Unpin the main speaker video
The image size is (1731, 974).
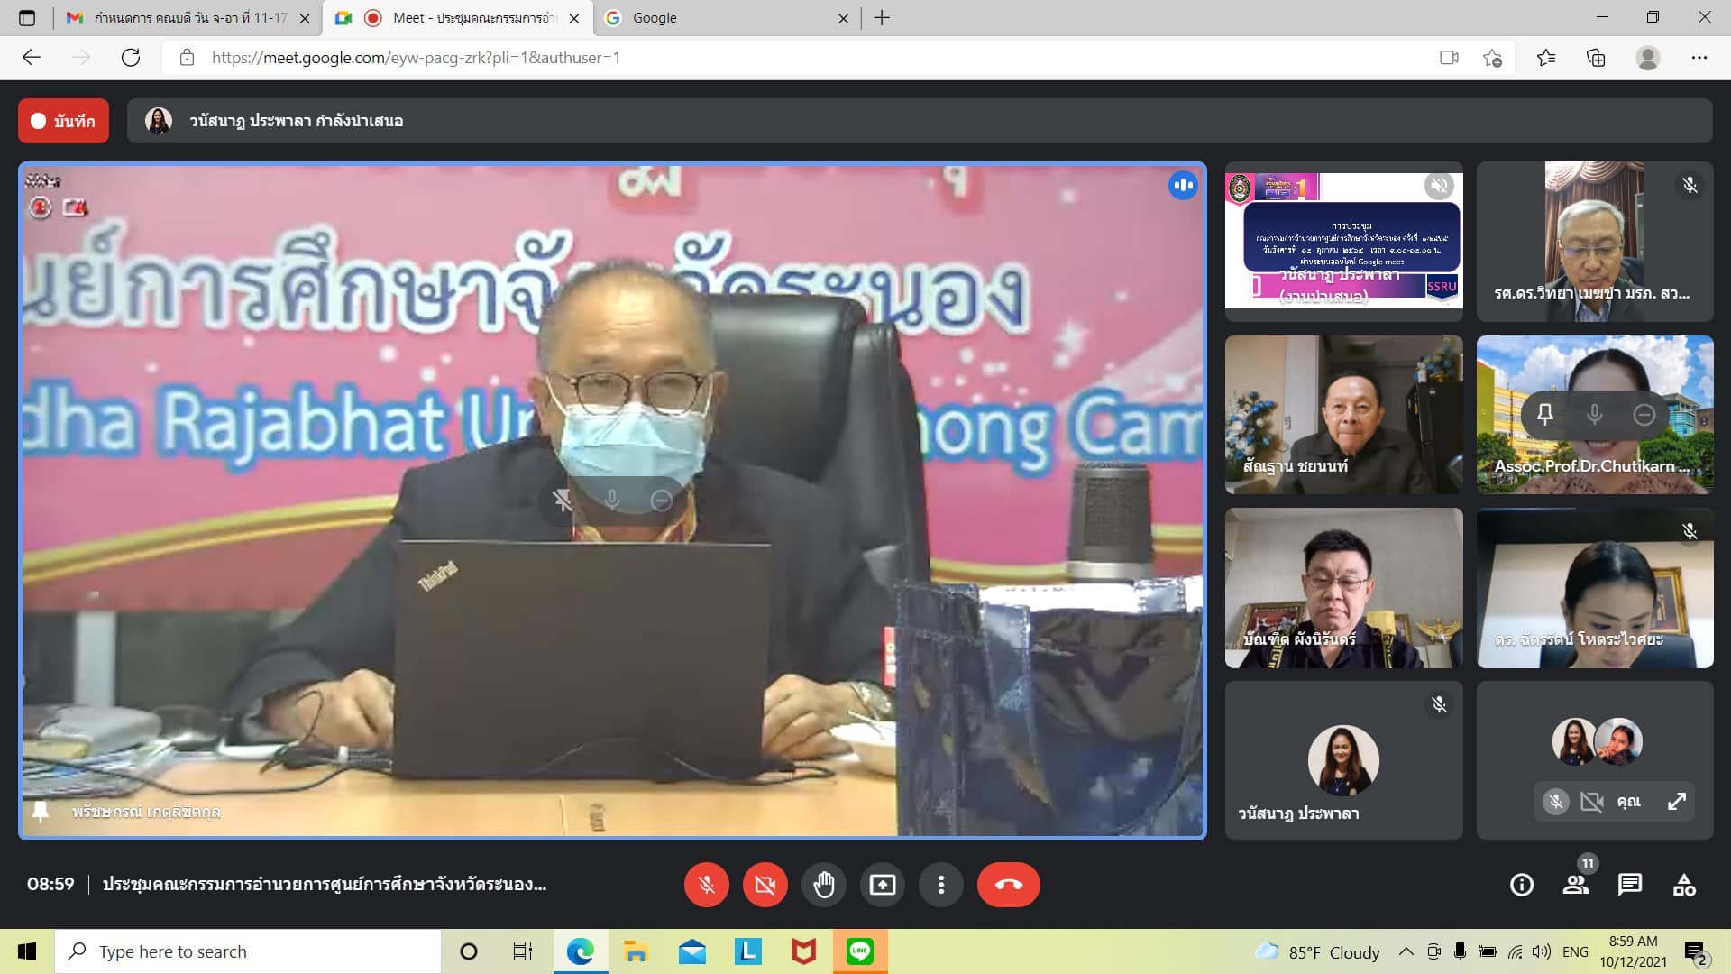click(x=563, y=501)
